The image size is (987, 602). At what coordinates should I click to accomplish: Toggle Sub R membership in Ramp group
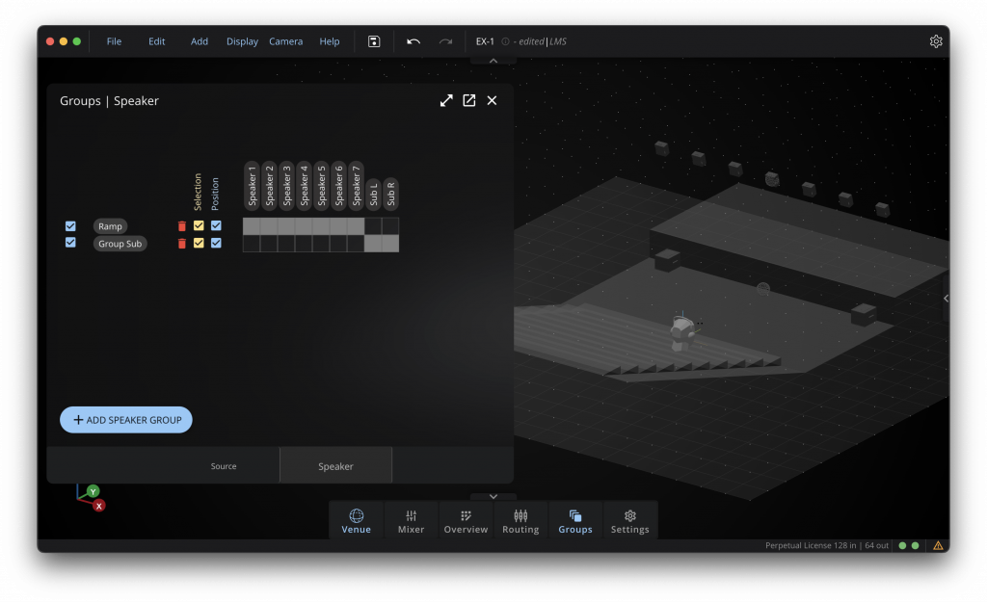(390, 225)
